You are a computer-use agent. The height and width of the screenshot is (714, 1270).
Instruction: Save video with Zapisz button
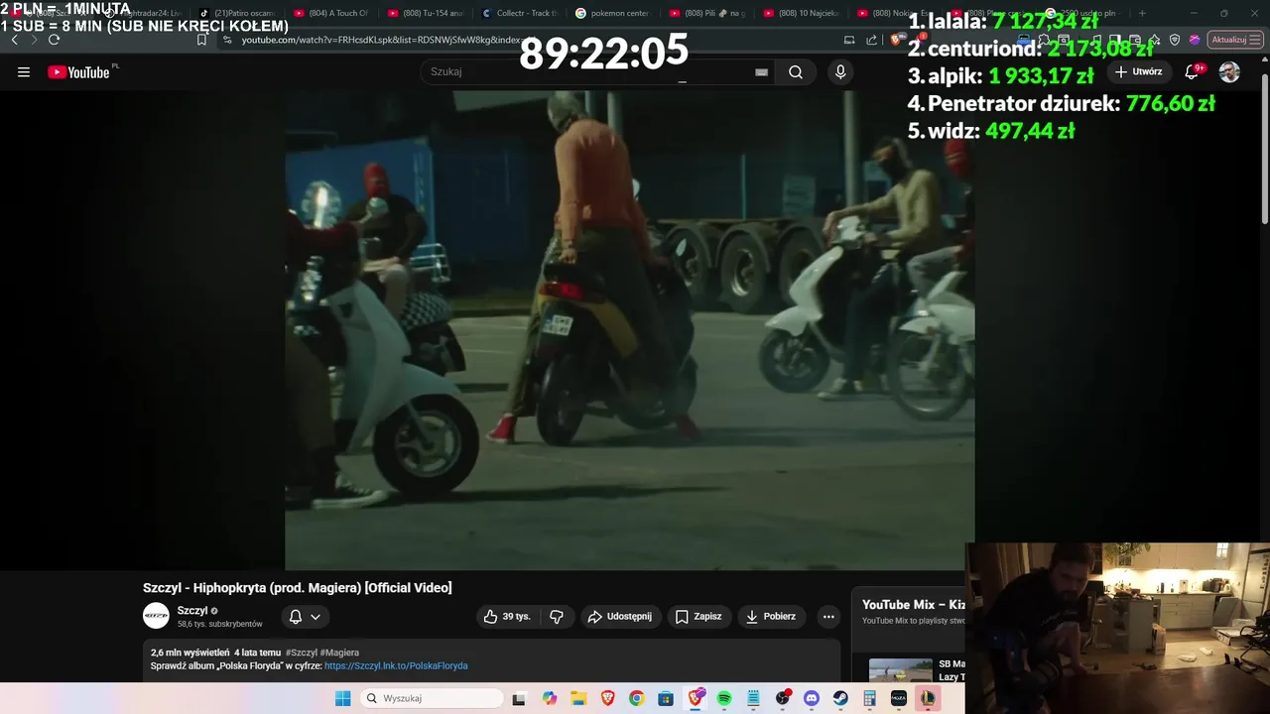698,617
